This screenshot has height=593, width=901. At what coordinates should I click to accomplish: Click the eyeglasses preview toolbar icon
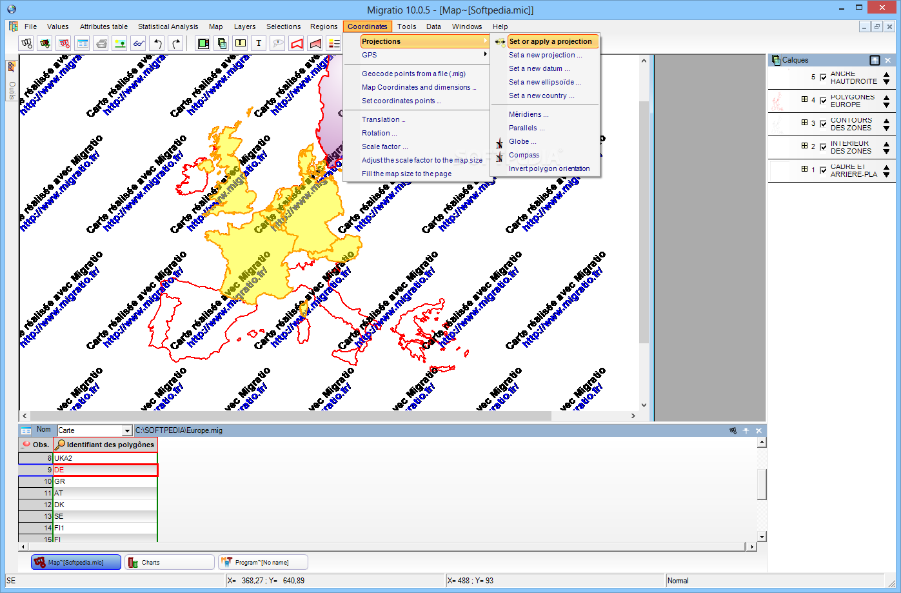(139, 43)
